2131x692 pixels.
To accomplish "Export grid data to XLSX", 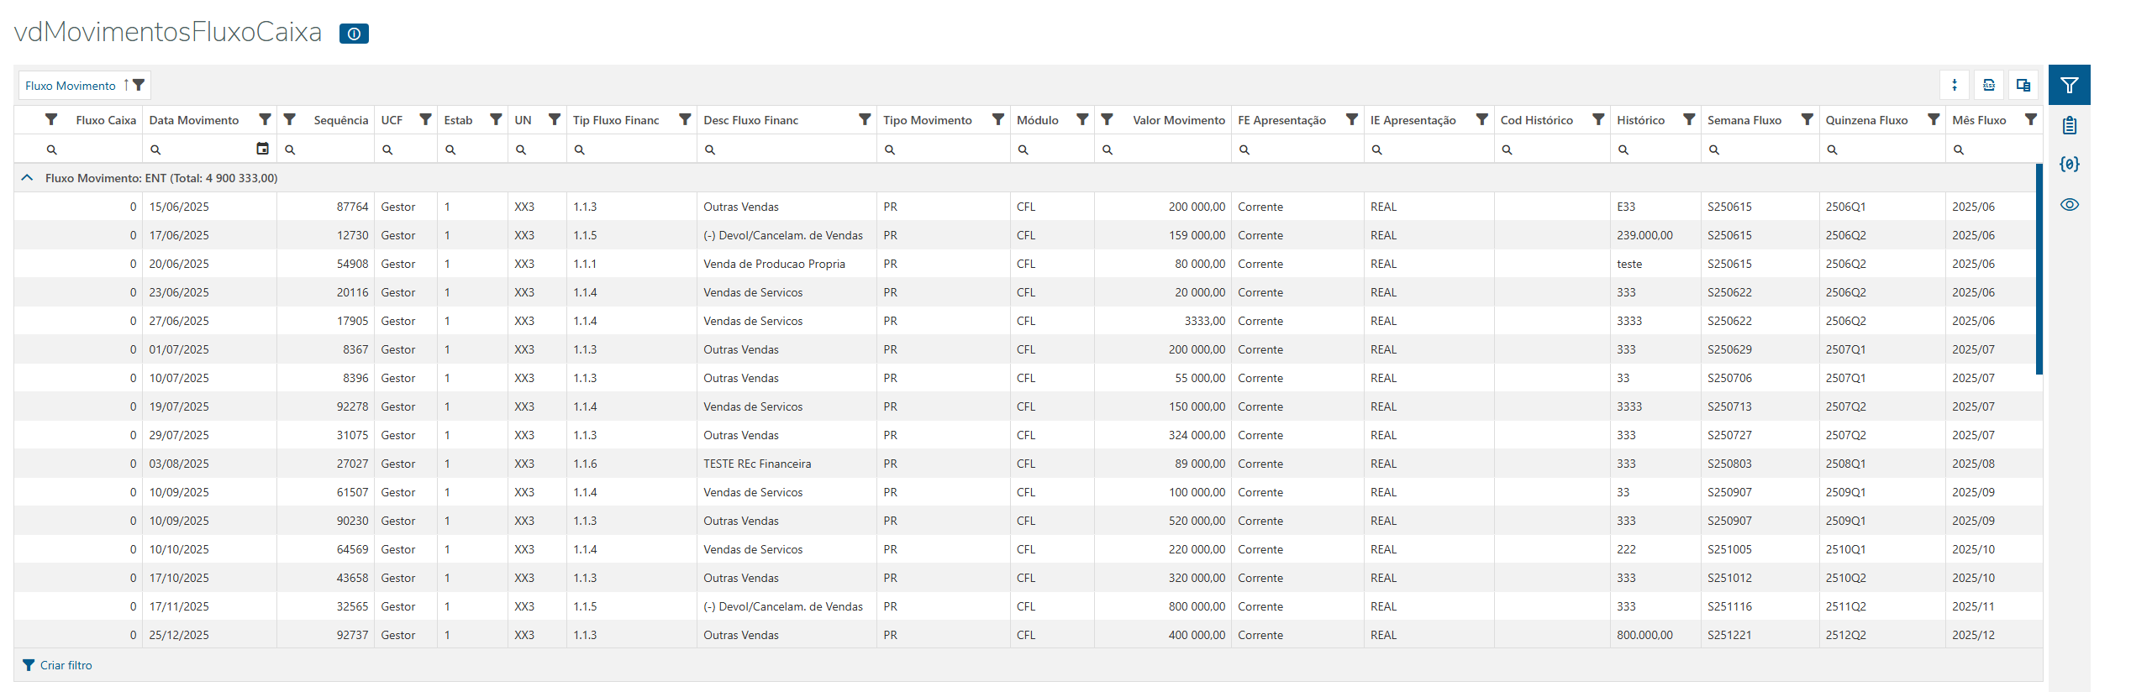I will click(x=1989, y=85).
